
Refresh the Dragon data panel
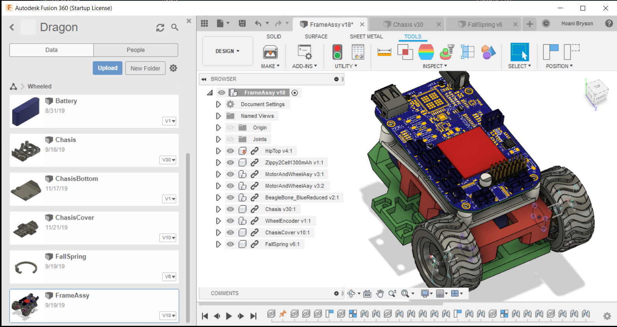tap(160, 28)
